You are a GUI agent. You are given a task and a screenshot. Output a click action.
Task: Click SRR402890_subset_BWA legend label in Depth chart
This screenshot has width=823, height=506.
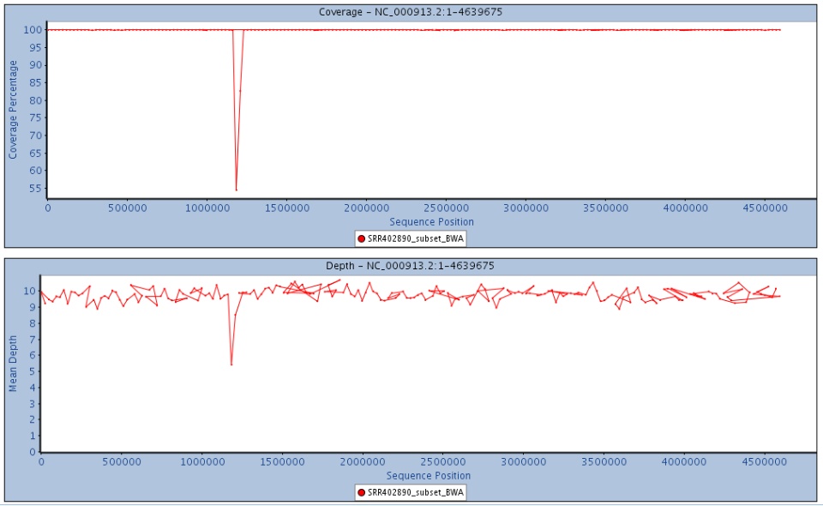point(416,492)
